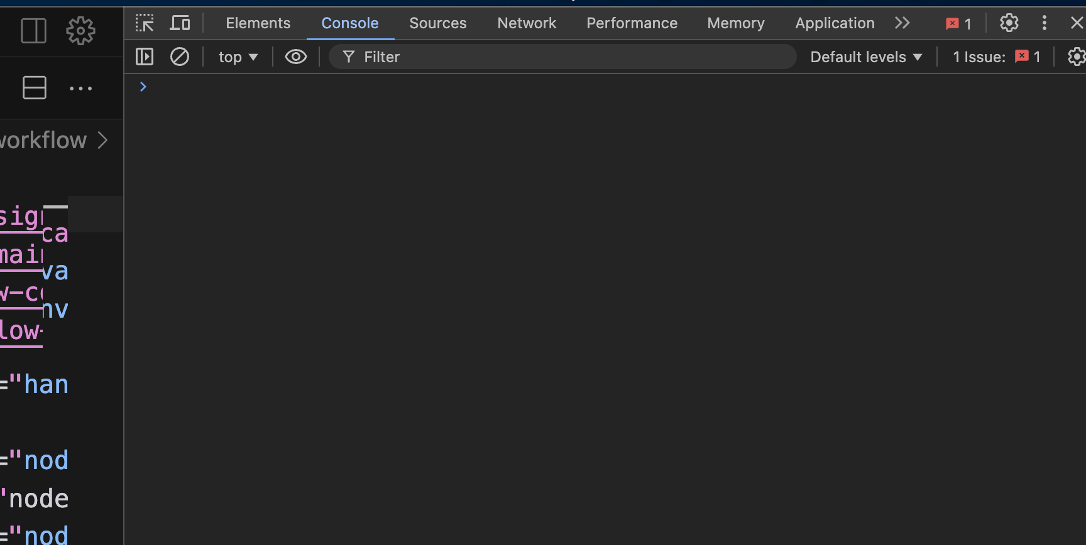Image resolution: width=1086 pixels, height=545 pixels.
Task: Focus the console Filter field
Action: point(562,57)
